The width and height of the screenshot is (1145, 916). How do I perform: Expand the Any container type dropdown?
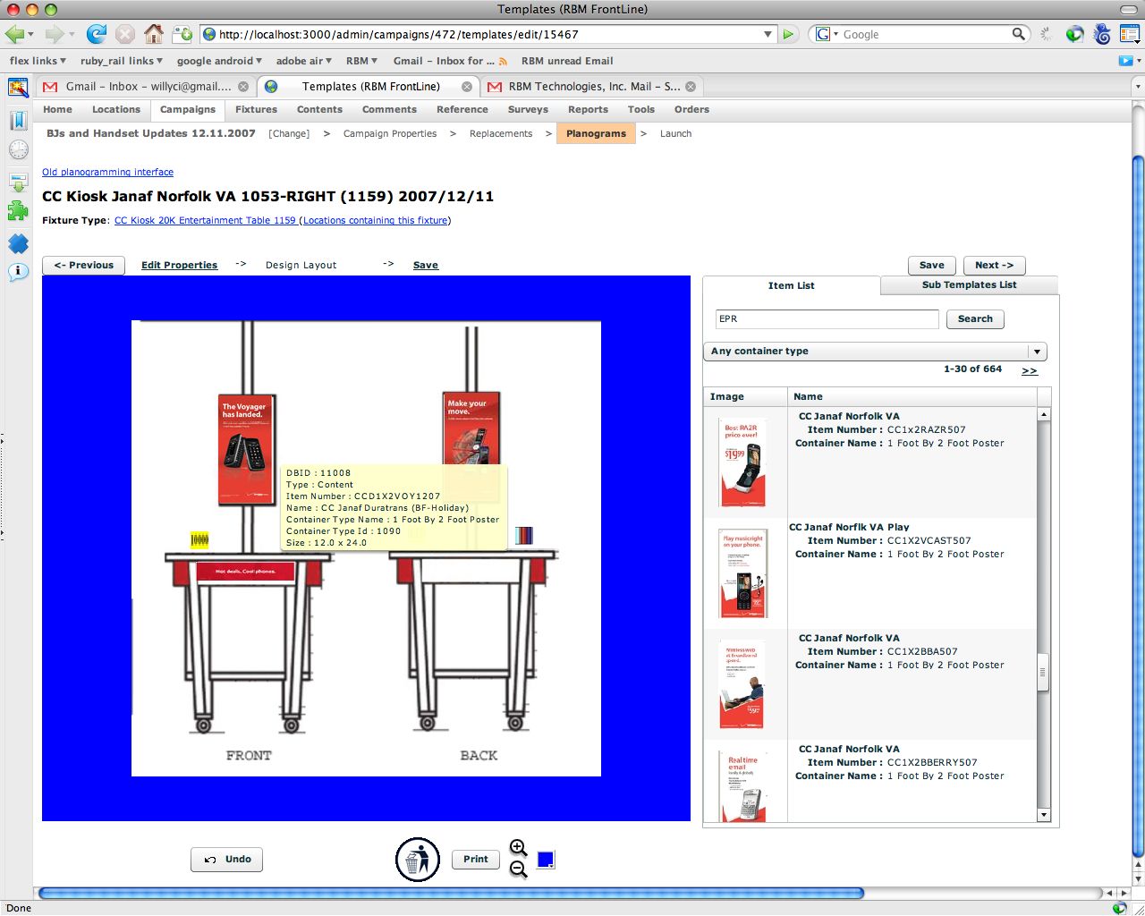pos(1036,352)
